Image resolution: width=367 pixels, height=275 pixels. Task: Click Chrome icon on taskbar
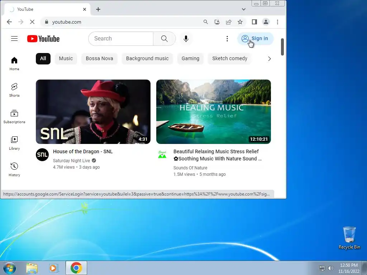76,268
